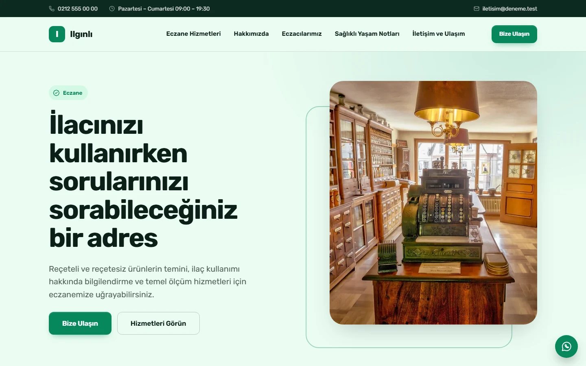The height and width of the screenshot is (366, 586).
Task: Click the Ilgınlı brand name text
Action: pos(81,34)
